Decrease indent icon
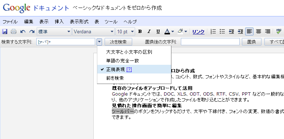This screenshot has width=284, height=139. pos(231,31)
